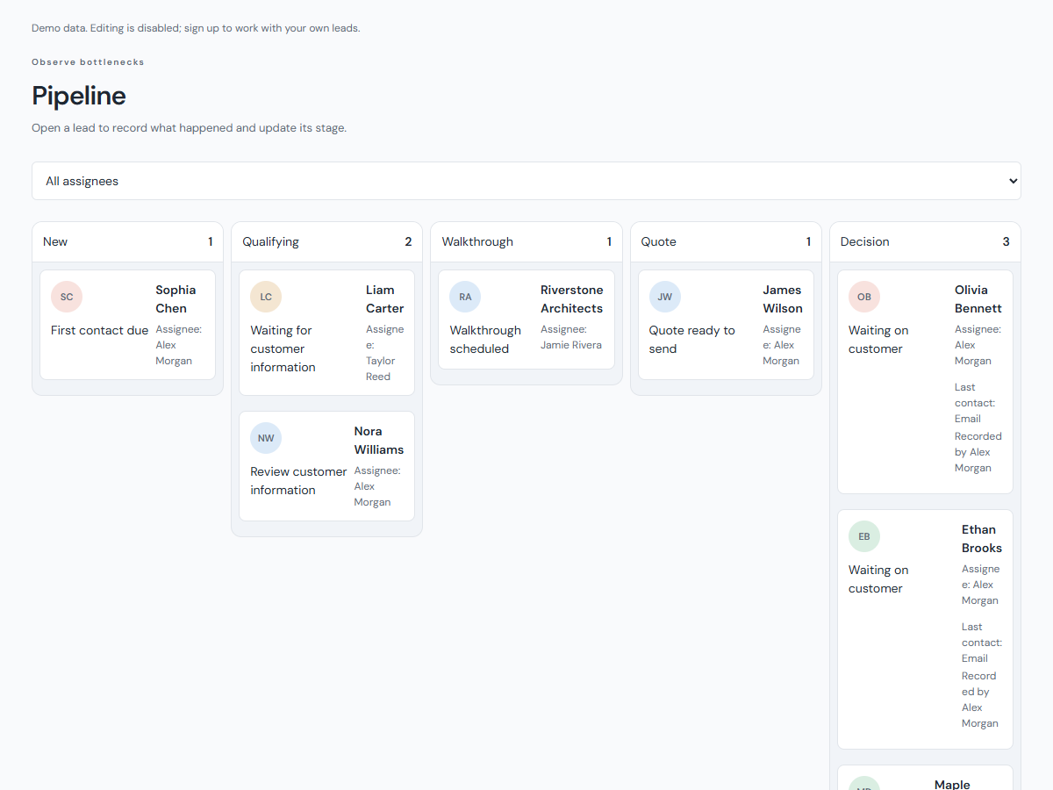This screenshot has height=790, width=1053.
Task: Click "Waiting on customer" on Ethan Brooks' card
Action: point(878,579)
